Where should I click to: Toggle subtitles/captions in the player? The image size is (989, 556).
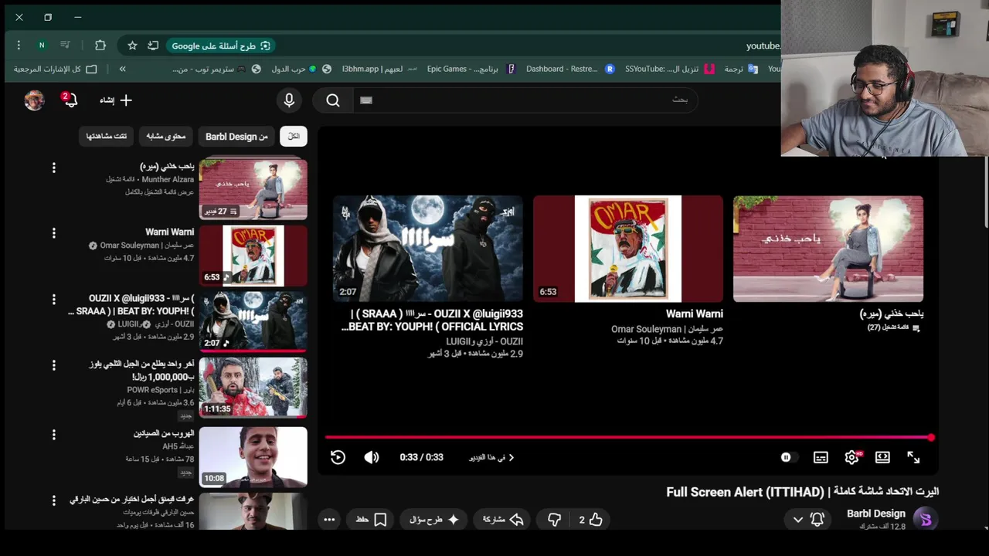coord(821,457)
